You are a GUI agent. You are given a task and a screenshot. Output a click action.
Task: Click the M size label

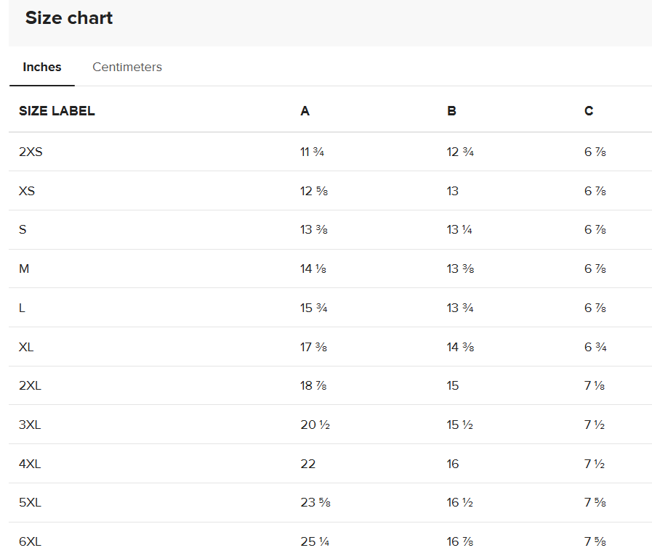24,269
